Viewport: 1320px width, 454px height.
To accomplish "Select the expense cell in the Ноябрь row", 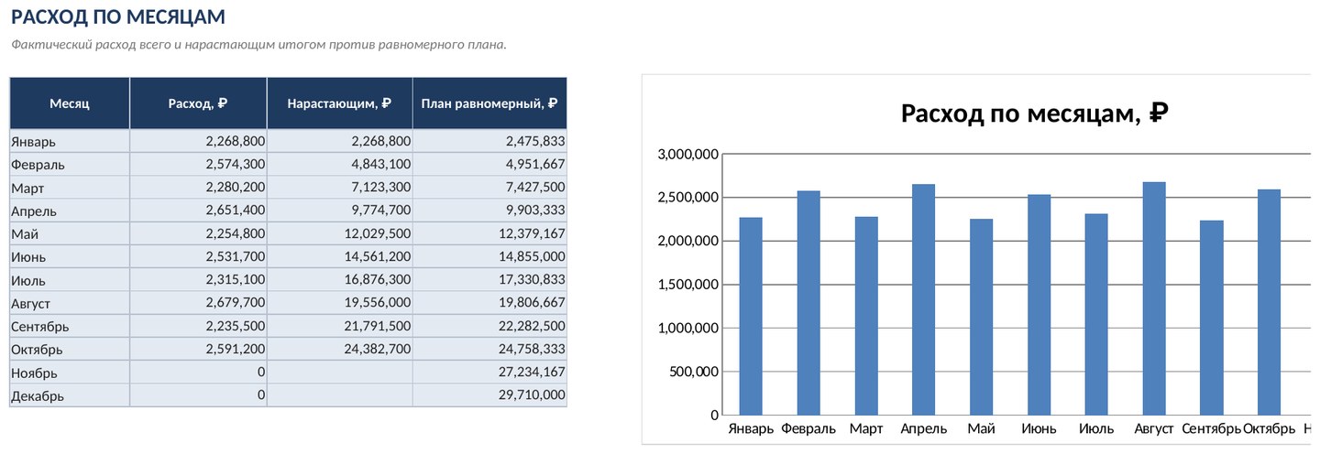I will tap(198, 373).
